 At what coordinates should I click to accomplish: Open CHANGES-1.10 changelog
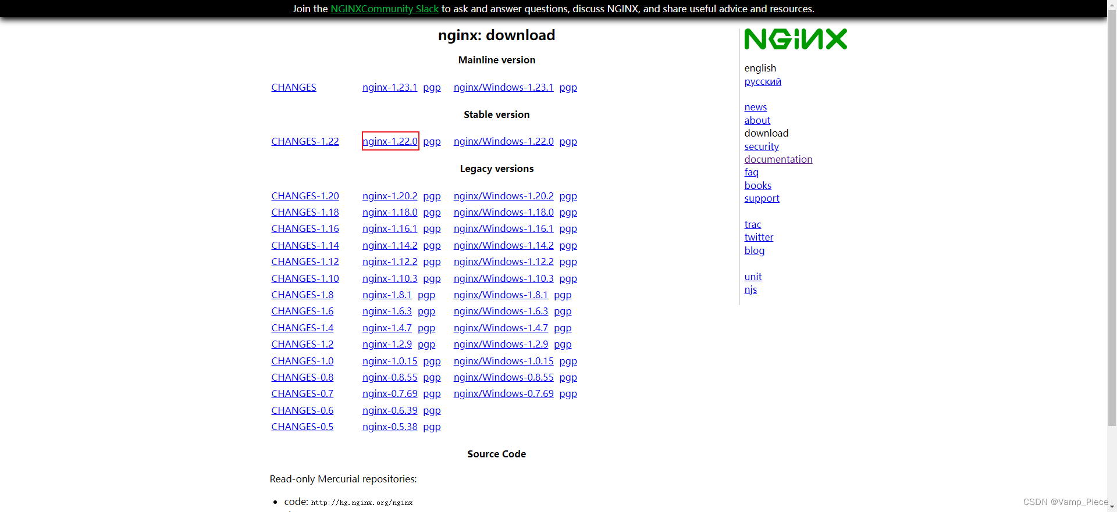click(305, 278)
